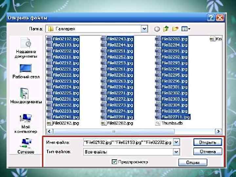This screenshot has height=177, width=236.
Task: Expand the Тип файлов dropdown arrow
Action: click(x=176, y=152)
